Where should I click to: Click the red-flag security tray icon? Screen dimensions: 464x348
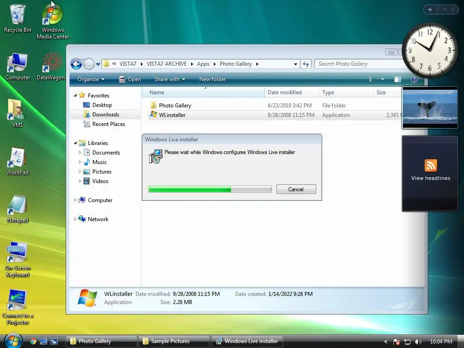(x=396, y=342)
